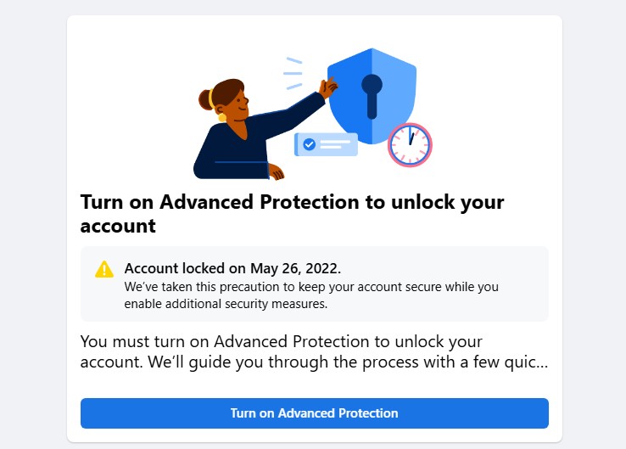Click the truncated You must turn on Advanced Protection paragraph

click(314, 352)
